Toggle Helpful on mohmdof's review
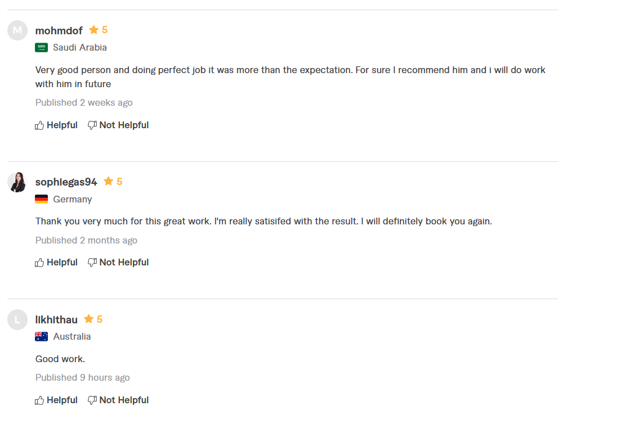The width and height of the screenshot is (620, 433). (56, 125)
